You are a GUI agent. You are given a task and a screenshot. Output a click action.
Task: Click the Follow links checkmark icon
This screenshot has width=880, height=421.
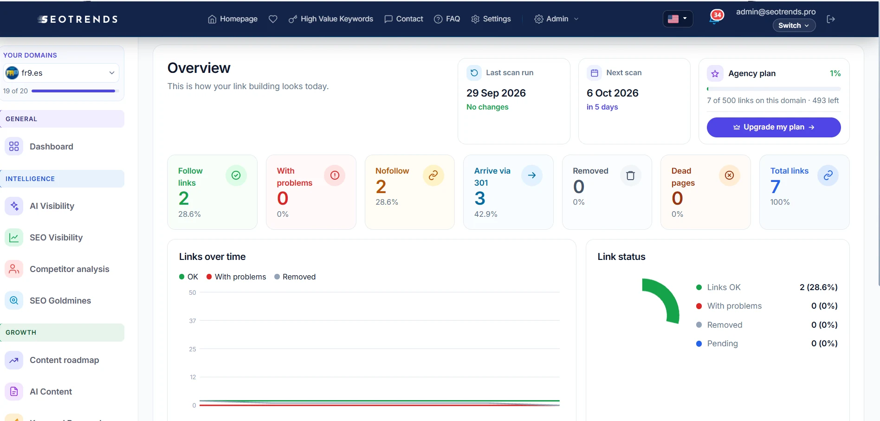[236, 175]
